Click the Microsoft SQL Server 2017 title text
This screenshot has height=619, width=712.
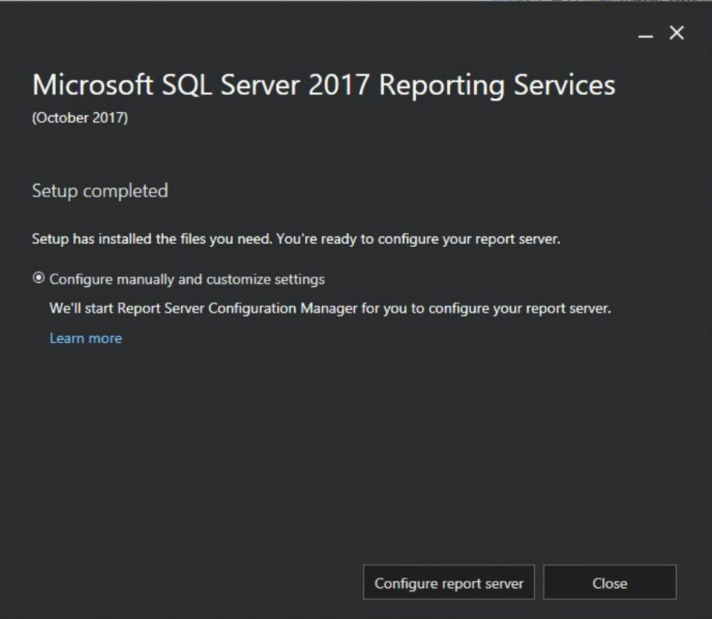coord(323,85)
